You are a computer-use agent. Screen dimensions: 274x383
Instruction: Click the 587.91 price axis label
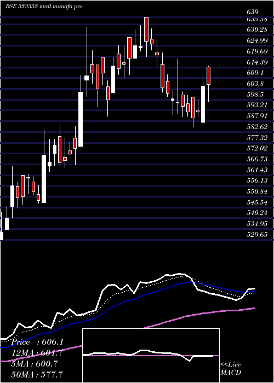257,116
